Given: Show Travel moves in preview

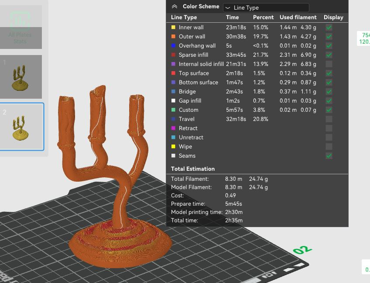Looking at the screenshot, I should point(329,119).
